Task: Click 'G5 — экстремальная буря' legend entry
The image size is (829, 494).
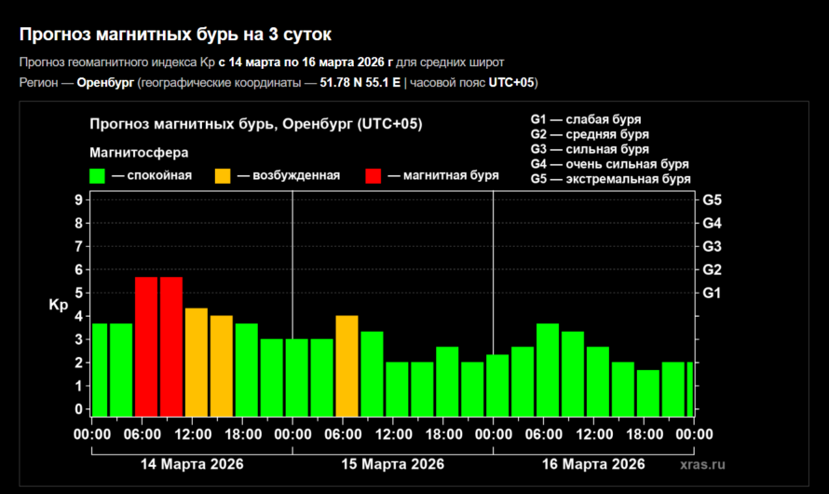Action: (610, 179)
